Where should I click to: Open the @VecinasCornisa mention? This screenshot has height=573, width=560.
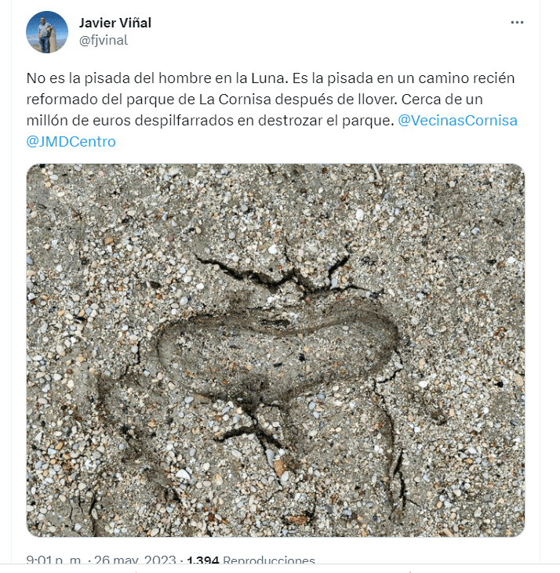coord(457,121)
